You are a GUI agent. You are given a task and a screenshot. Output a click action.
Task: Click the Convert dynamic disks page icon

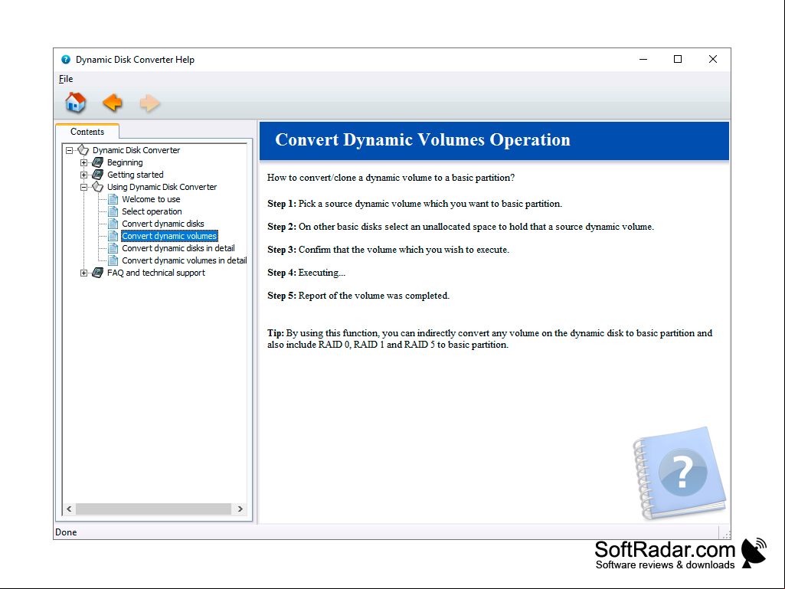[x=113, y=224]
